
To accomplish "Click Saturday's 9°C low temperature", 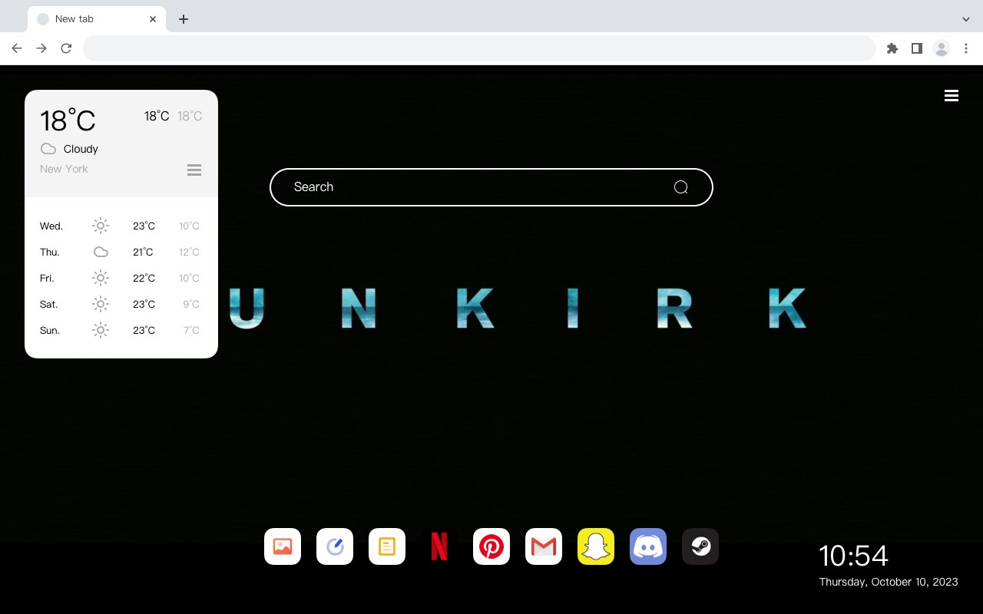I will pyautogui.click(x=191, y=304).
